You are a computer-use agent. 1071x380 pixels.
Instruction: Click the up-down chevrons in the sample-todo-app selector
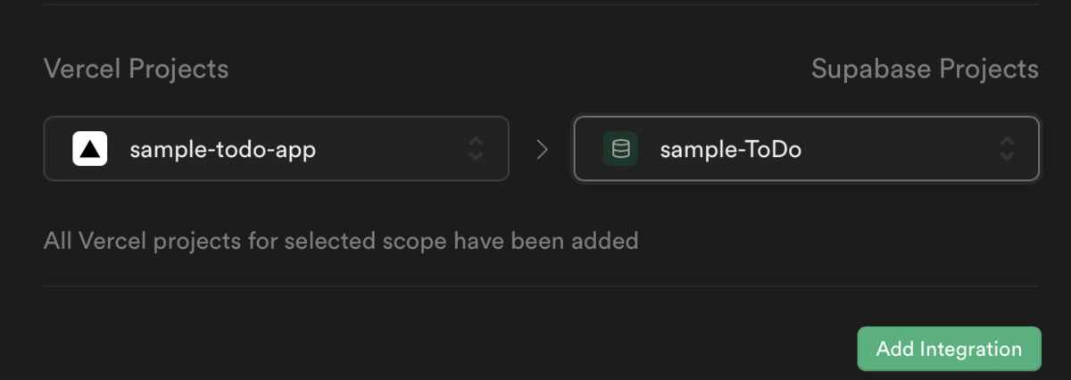[x=476, y=149]
